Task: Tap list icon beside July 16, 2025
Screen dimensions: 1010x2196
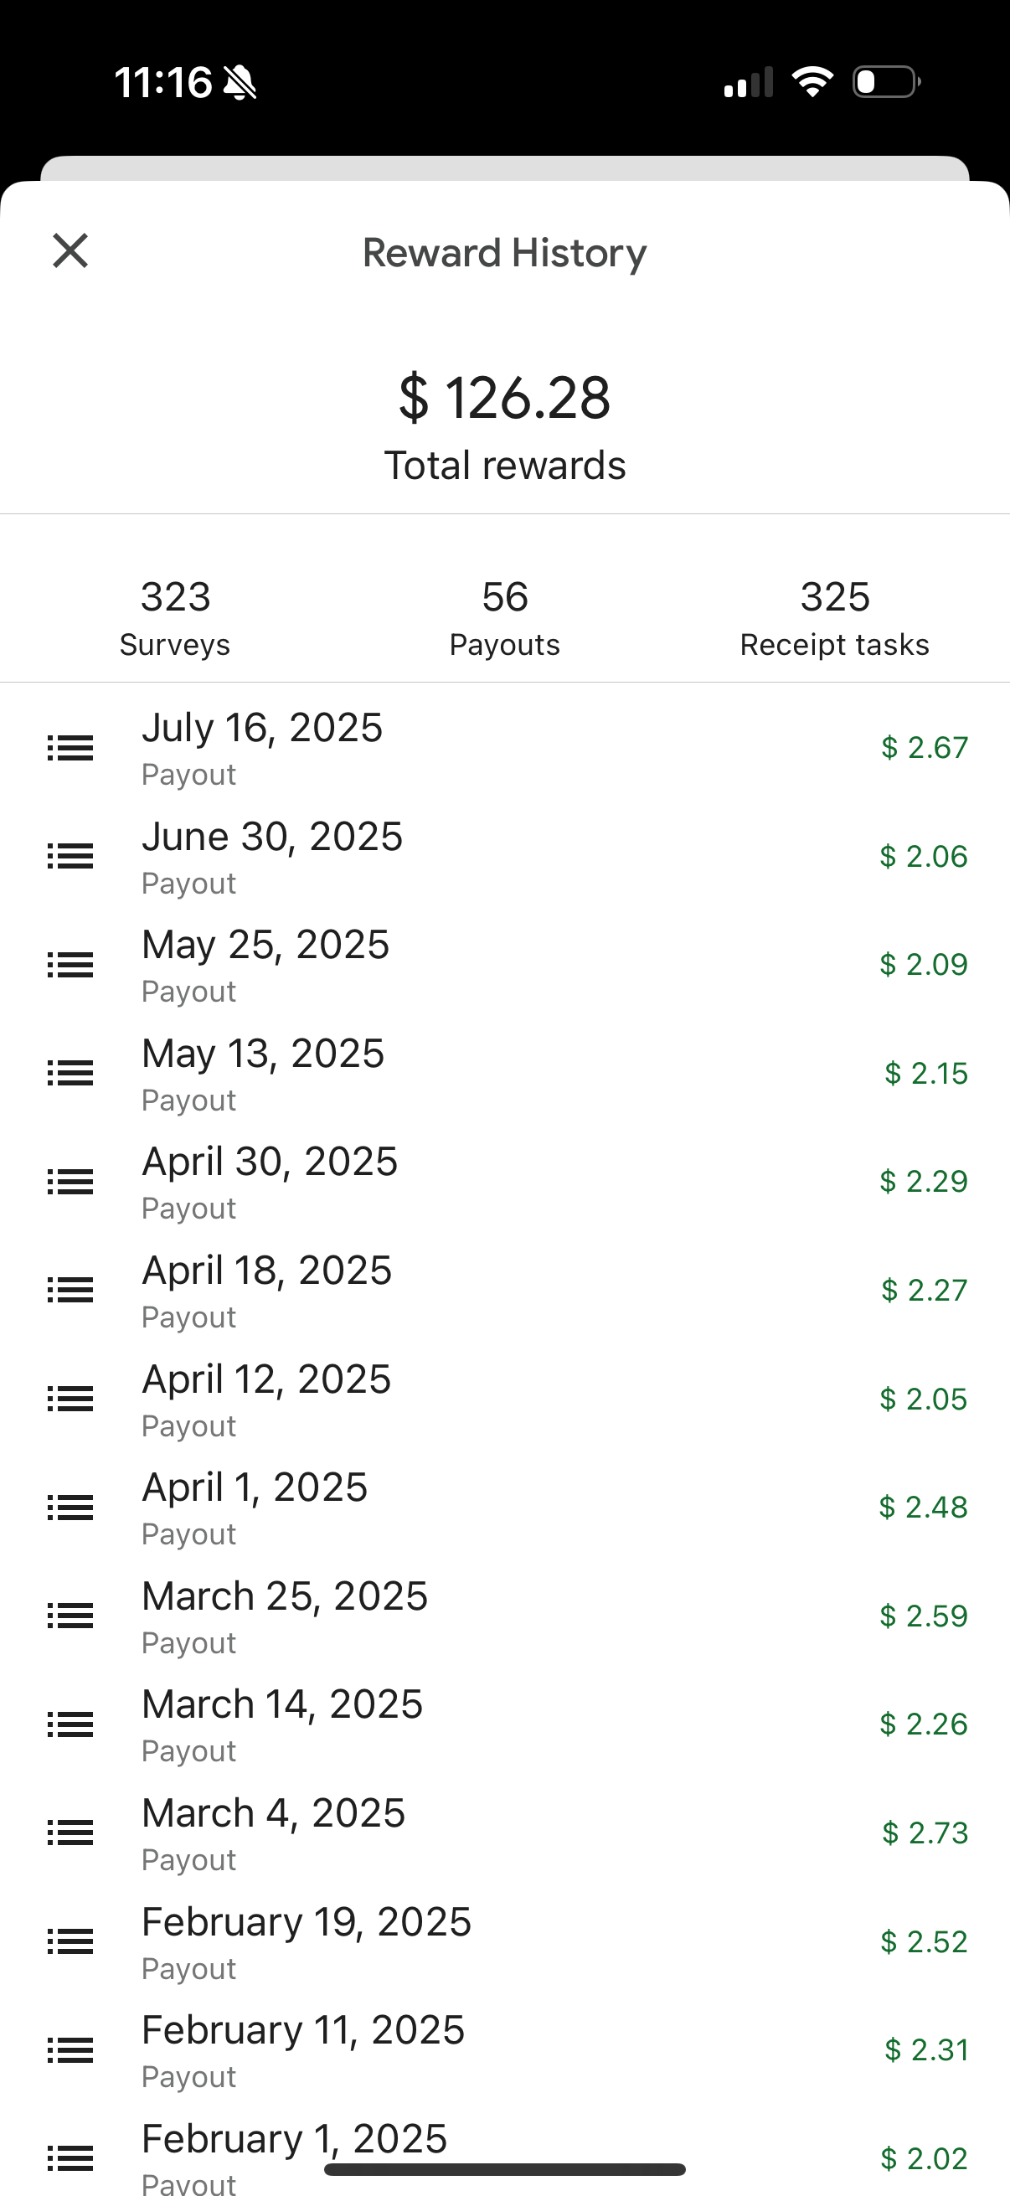Action: [70, 749]
